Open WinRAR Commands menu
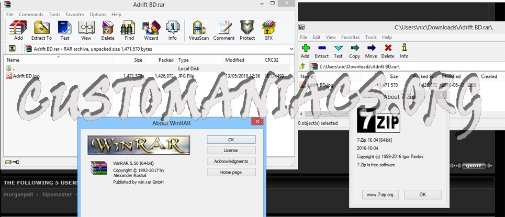Image resolution: width=505 pixels, height=217 pixels. 31,15
